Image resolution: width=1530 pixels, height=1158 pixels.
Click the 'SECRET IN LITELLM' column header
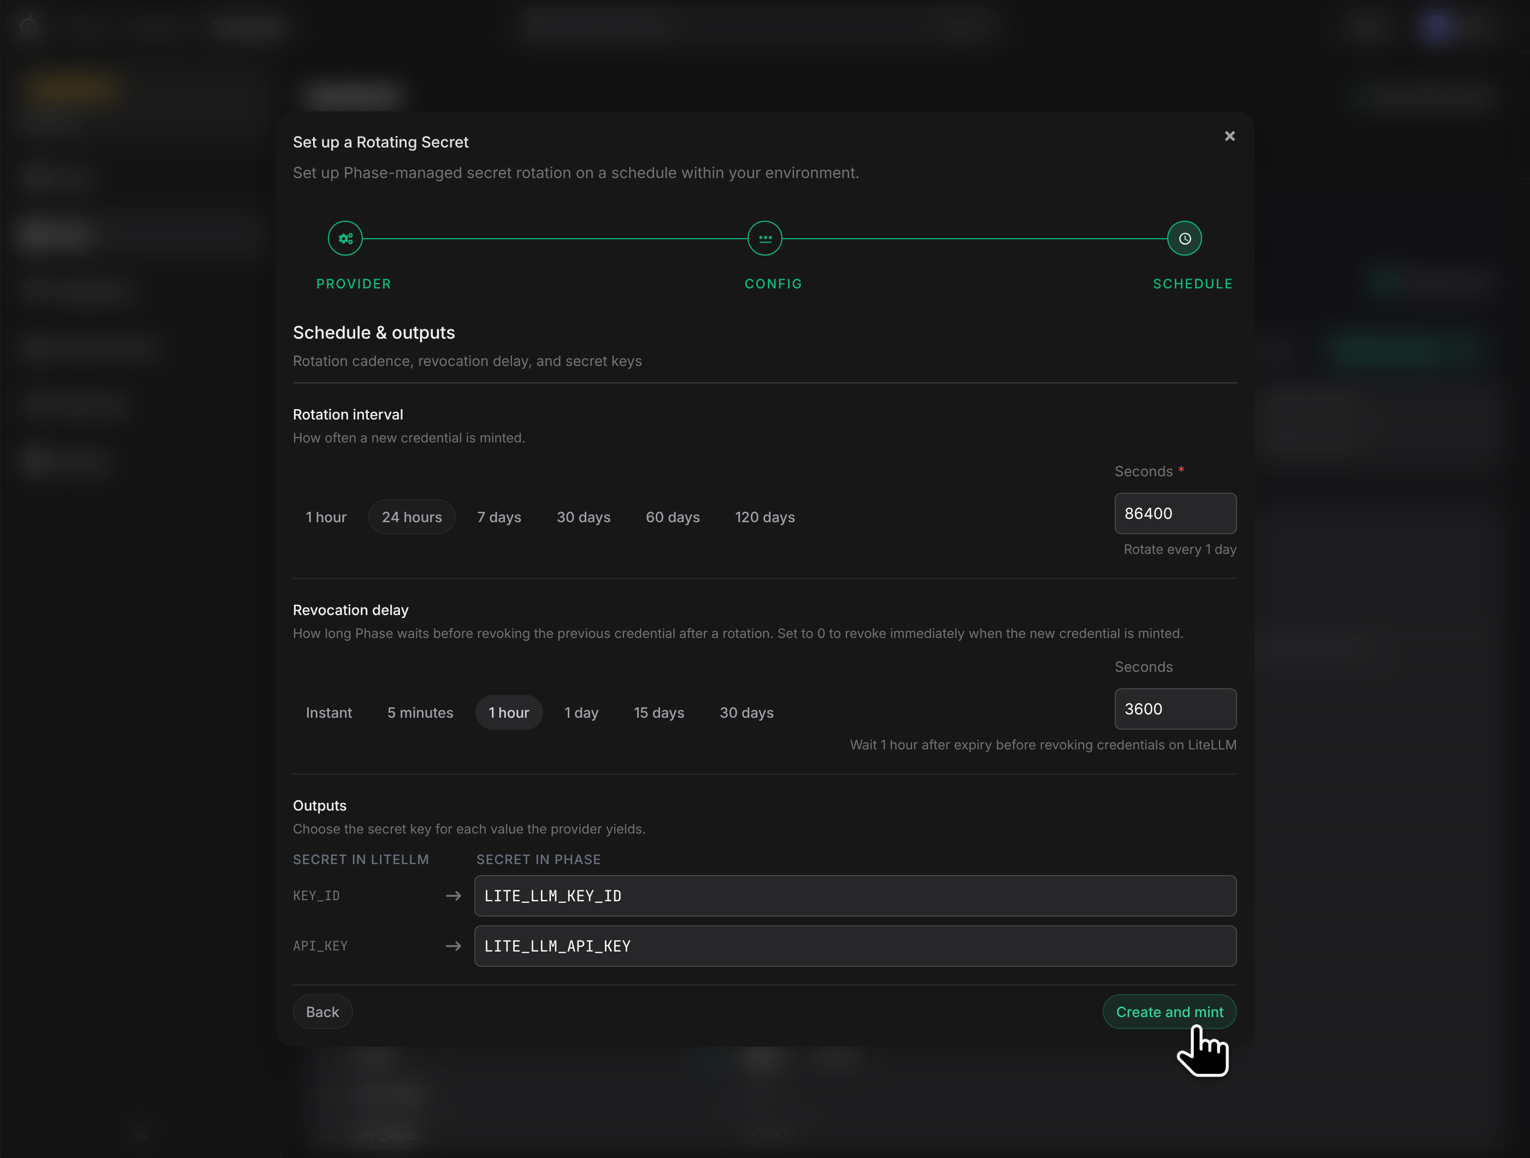pyautogui.click(x=361, y=859)
